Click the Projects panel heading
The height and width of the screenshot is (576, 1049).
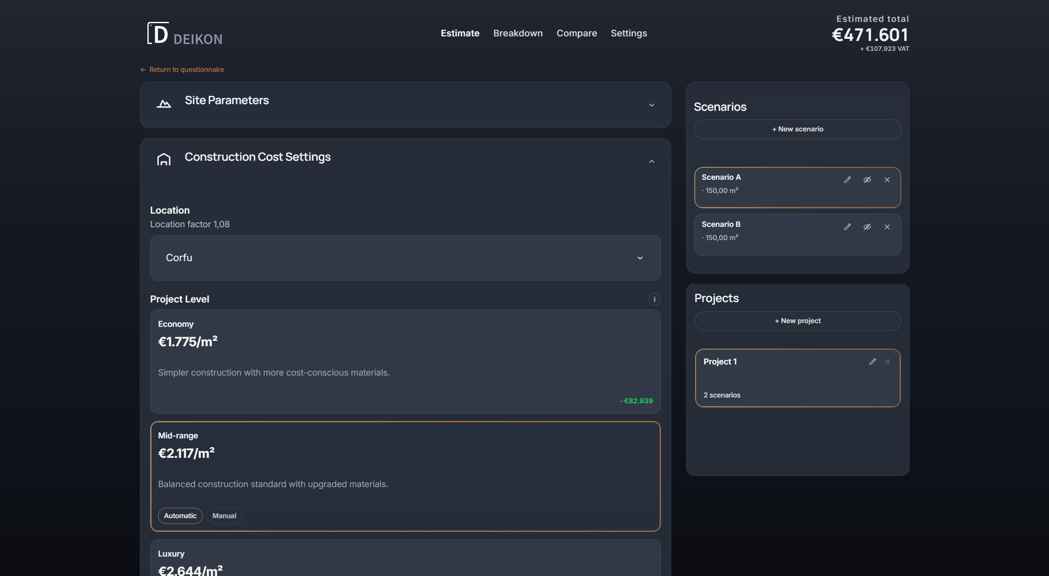pyautogui.click(x=716, y=298)
